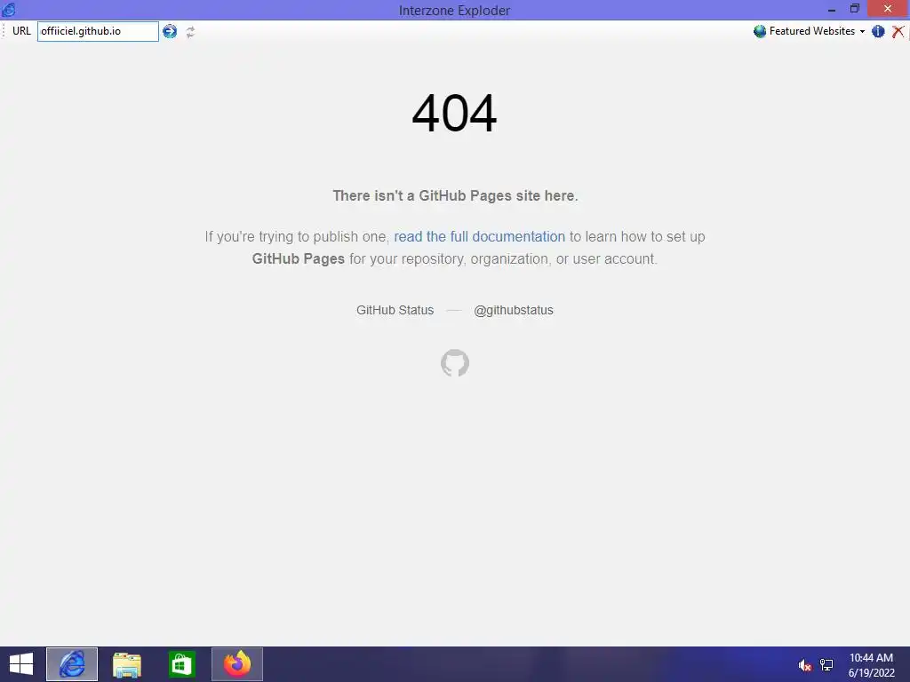Open the Windows Start button
The image size is (910, 682).
click(x=21, y=664)
